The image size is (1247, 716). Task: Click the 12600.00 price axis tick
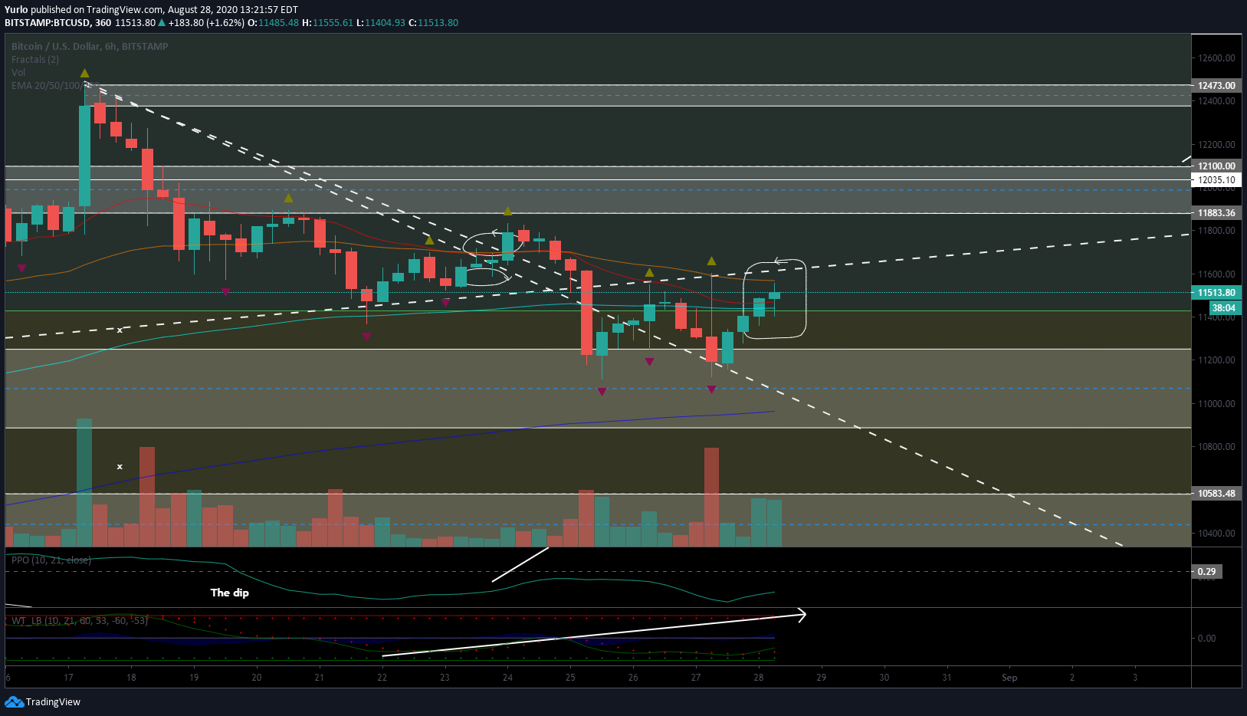click(1217, 58)
